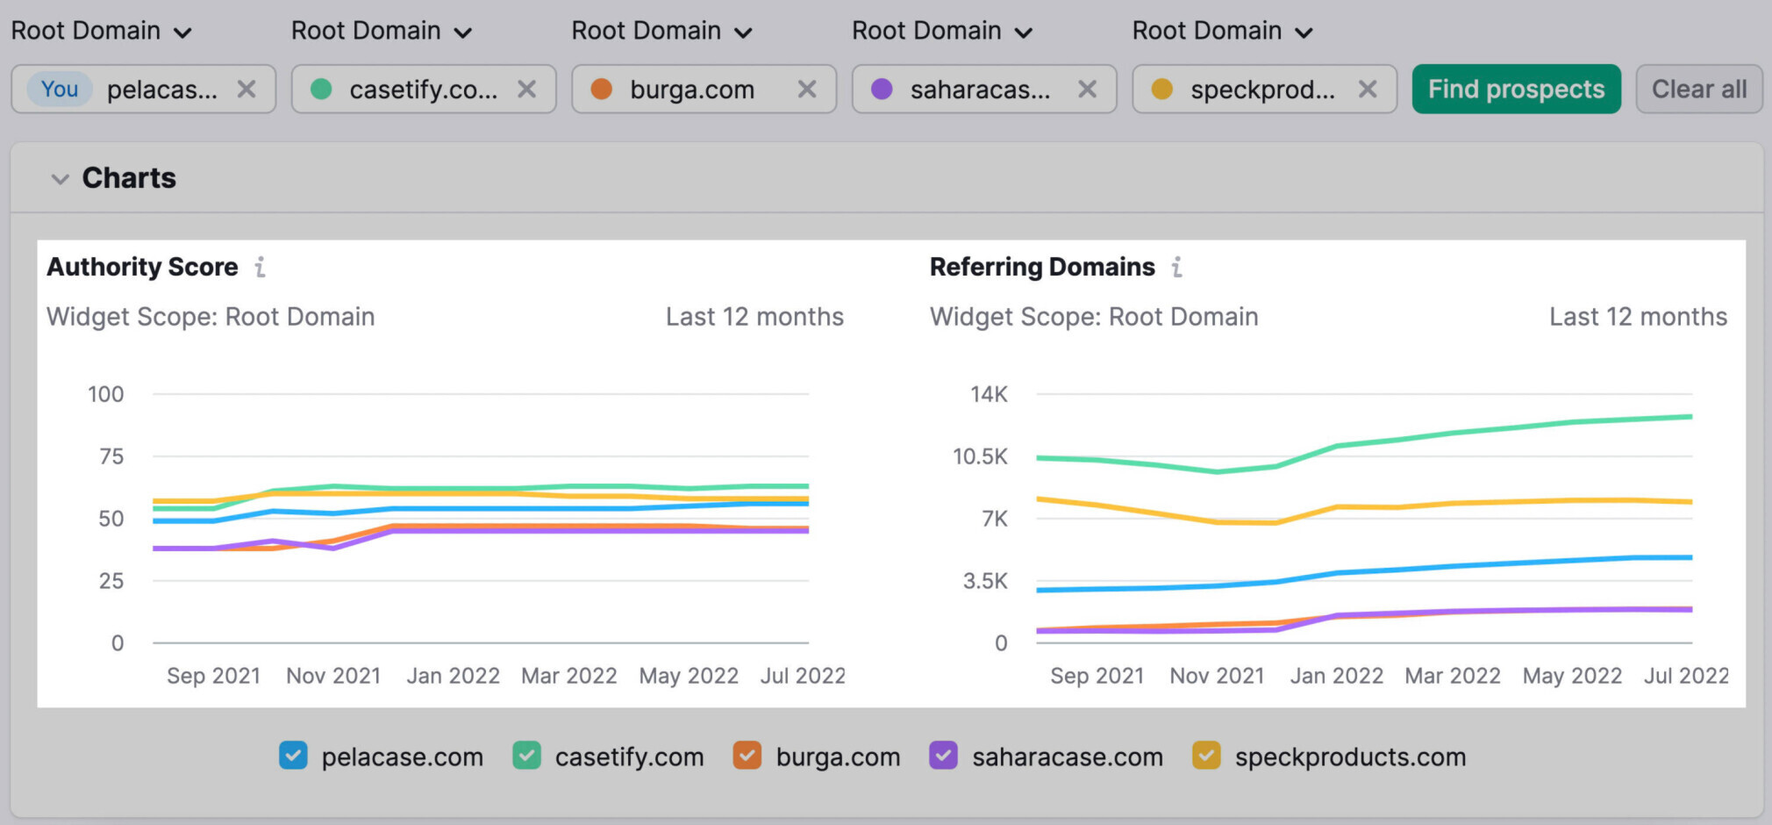This screenshot has width=1772, height=825.
Task: Click speckproducts.com legend label
Action: click(x=1350, y=757)
